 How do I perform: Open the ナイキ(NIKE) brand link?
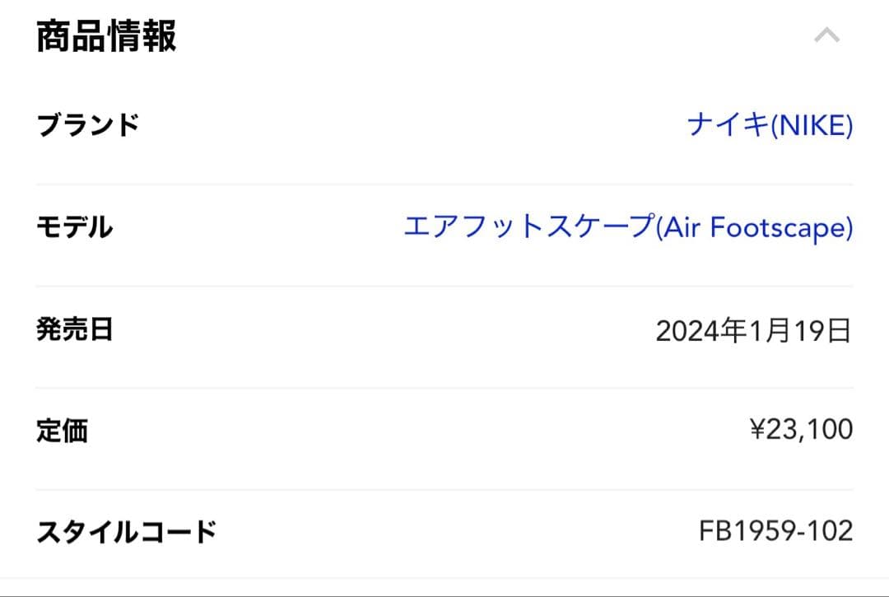click(772, 125)
